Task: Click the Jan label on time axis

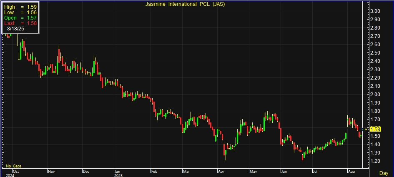Action: coord(118,172)
